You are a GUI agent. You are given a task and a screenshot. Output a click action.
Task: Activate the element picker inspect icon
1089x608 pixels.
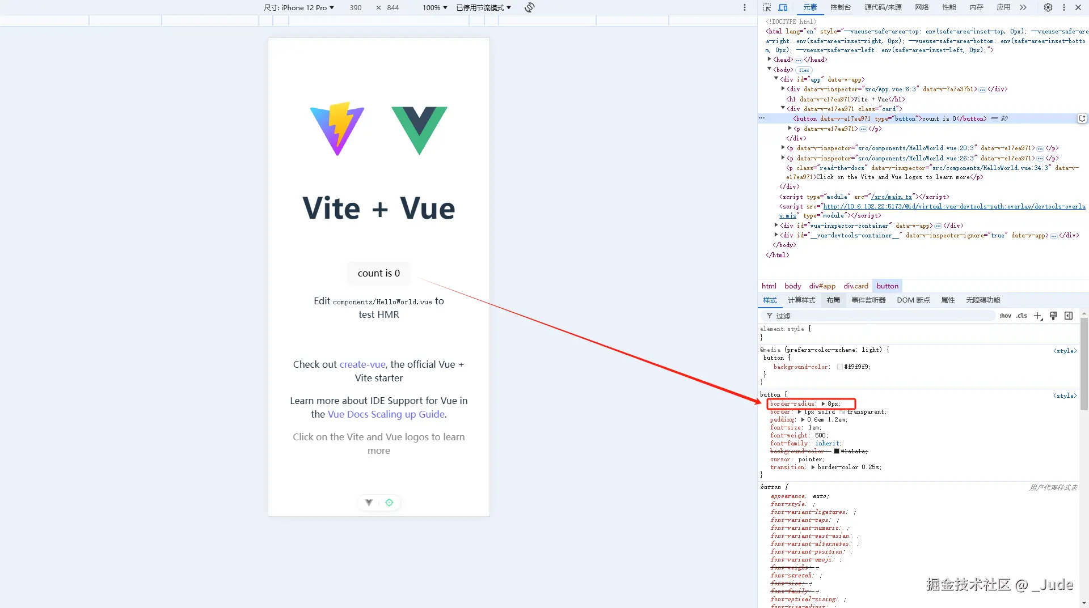pyautogui.click(x=767, y=7)
